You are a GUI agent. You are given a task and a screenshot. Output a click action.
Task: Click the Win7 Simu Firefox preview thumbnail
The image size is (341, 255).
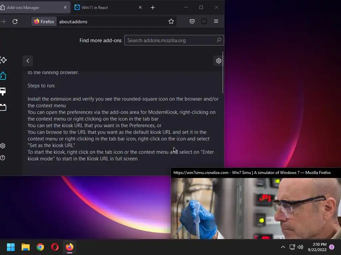(256, 209)
